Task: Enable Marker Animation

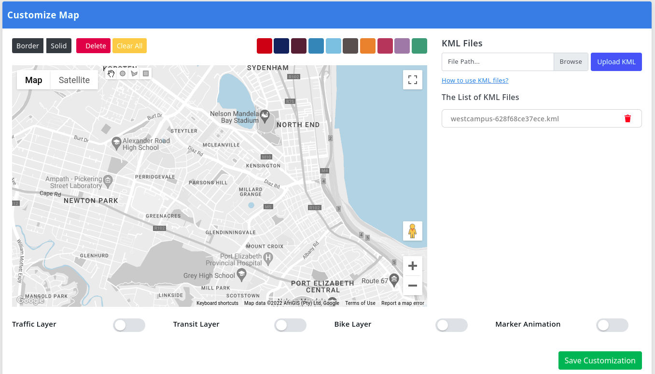Action: [x=612, y=325]
